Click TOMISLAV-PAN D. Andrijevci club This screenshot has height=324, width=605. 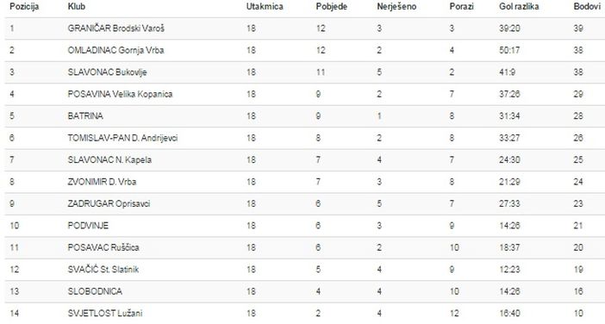(122, 138)
